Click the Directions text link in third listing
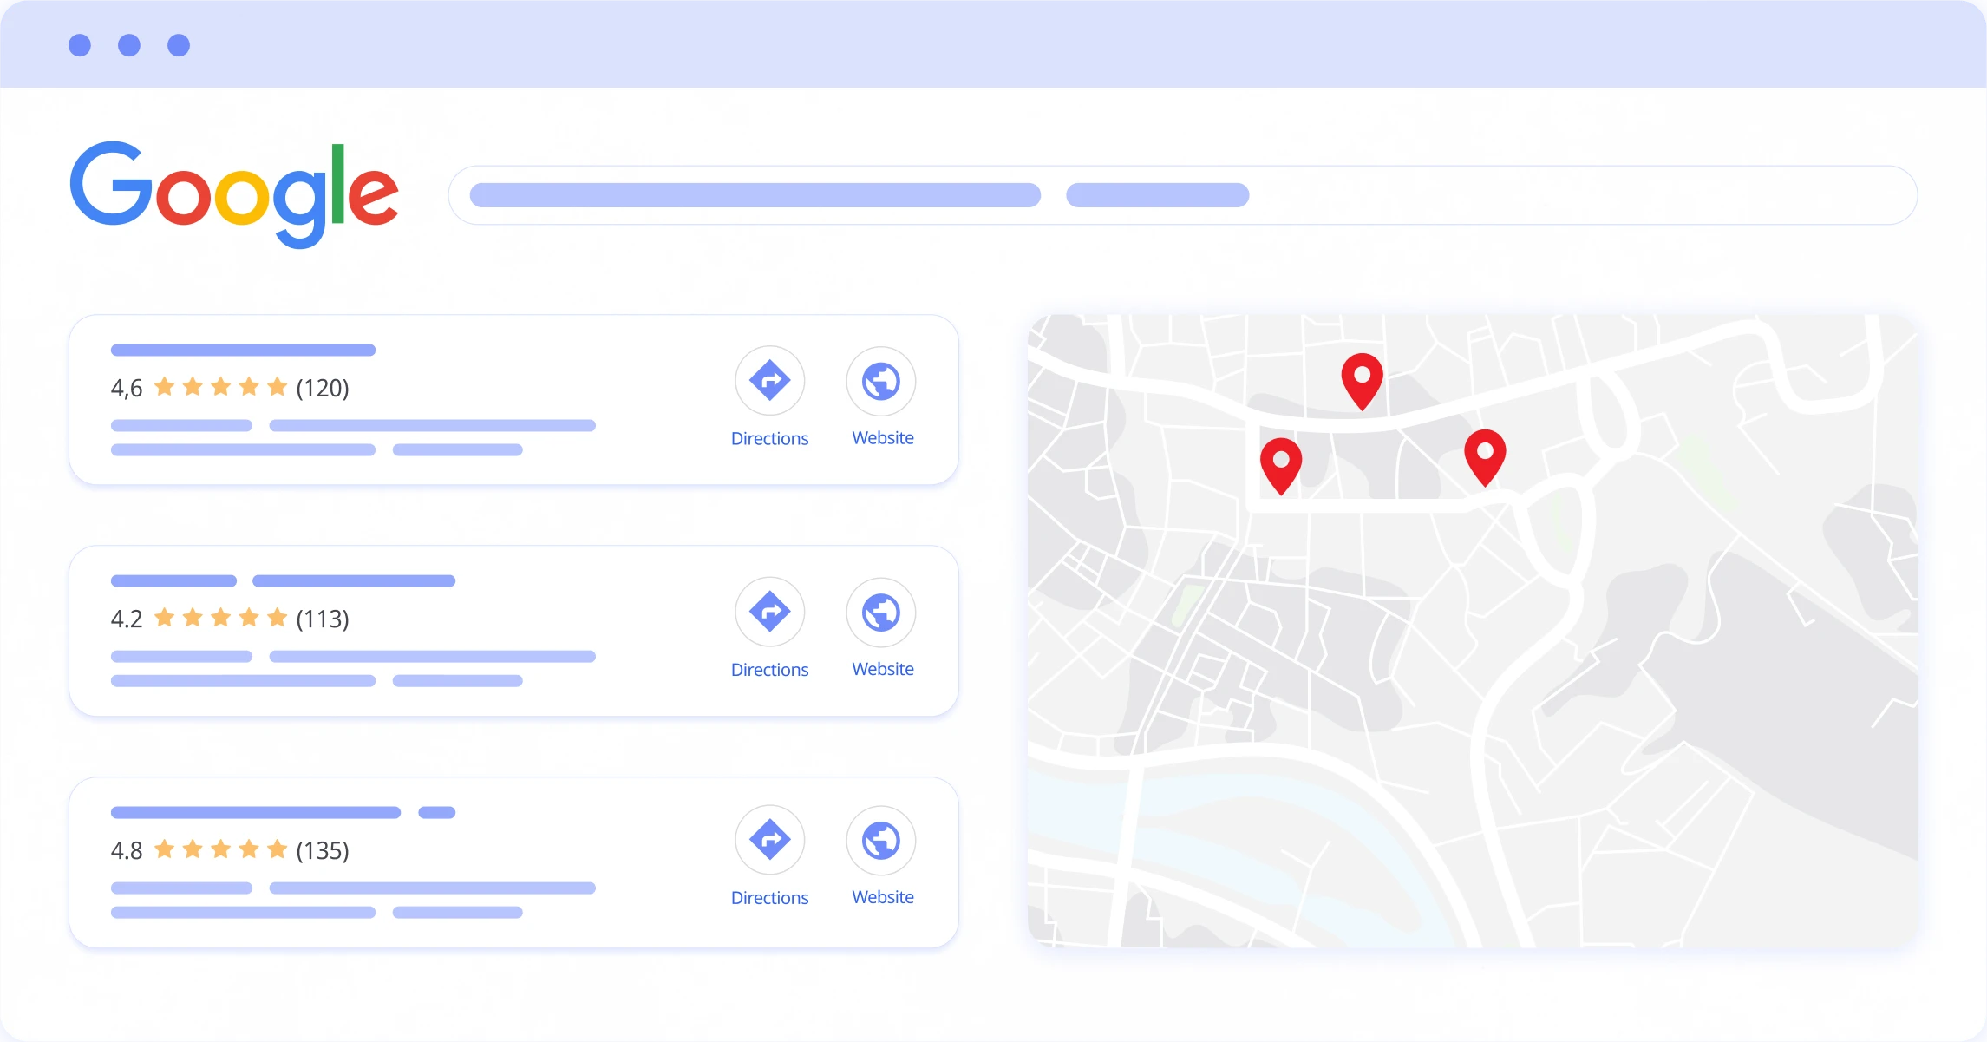1987x1042 pixels. 769,898
